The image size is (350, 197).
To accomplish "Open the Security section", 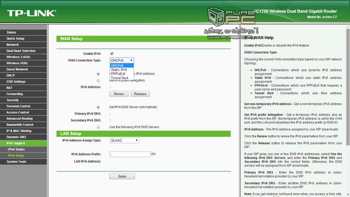I will [24, 100].
